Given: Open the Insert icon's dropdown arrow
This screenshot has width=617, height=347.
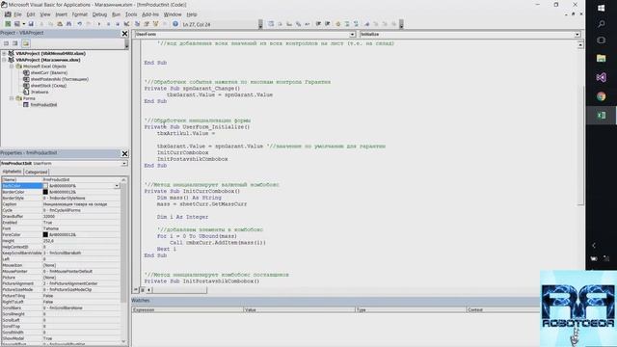Looking at the screenshot, I should click(23, 24).
